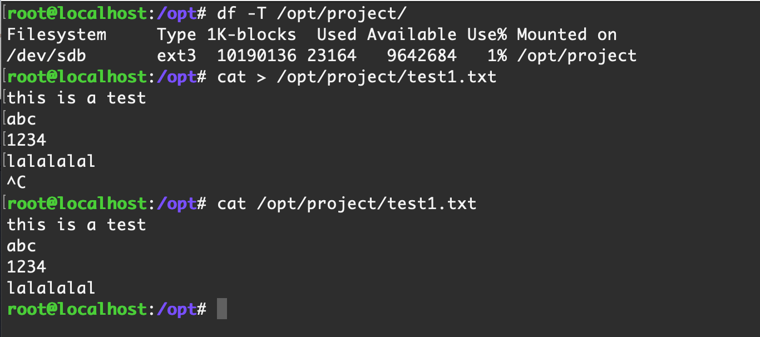Click the terminal cursor block at the prompt
The height and width of the screenshot is (337, 760).
tap(222, 309)
